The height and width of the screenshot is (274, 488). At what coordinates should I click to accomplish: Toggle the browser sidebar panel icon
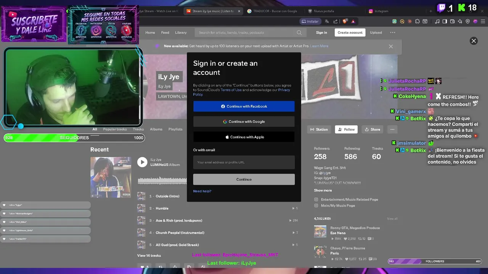tap(445, 21)
